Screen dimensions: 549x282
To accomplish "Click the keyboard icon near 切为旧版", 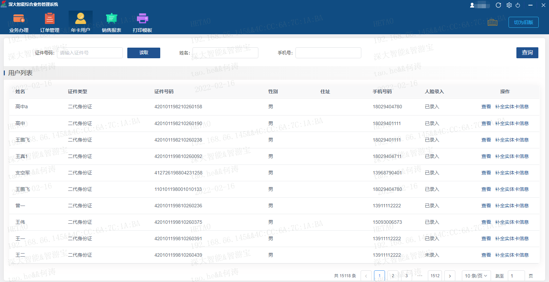I will pyautogui.click(x=492, y=23).
